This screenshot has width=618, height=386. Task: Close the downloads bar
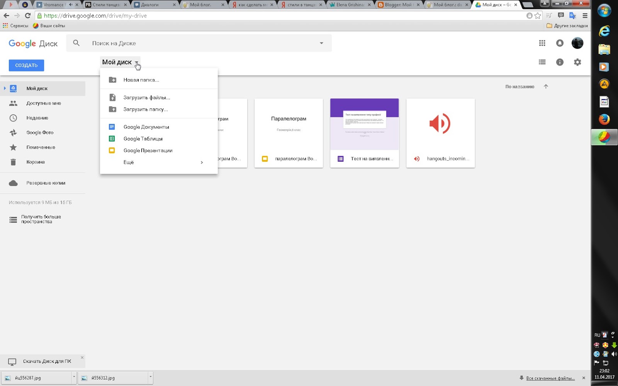pyautogui.click(x=584, y=378)
